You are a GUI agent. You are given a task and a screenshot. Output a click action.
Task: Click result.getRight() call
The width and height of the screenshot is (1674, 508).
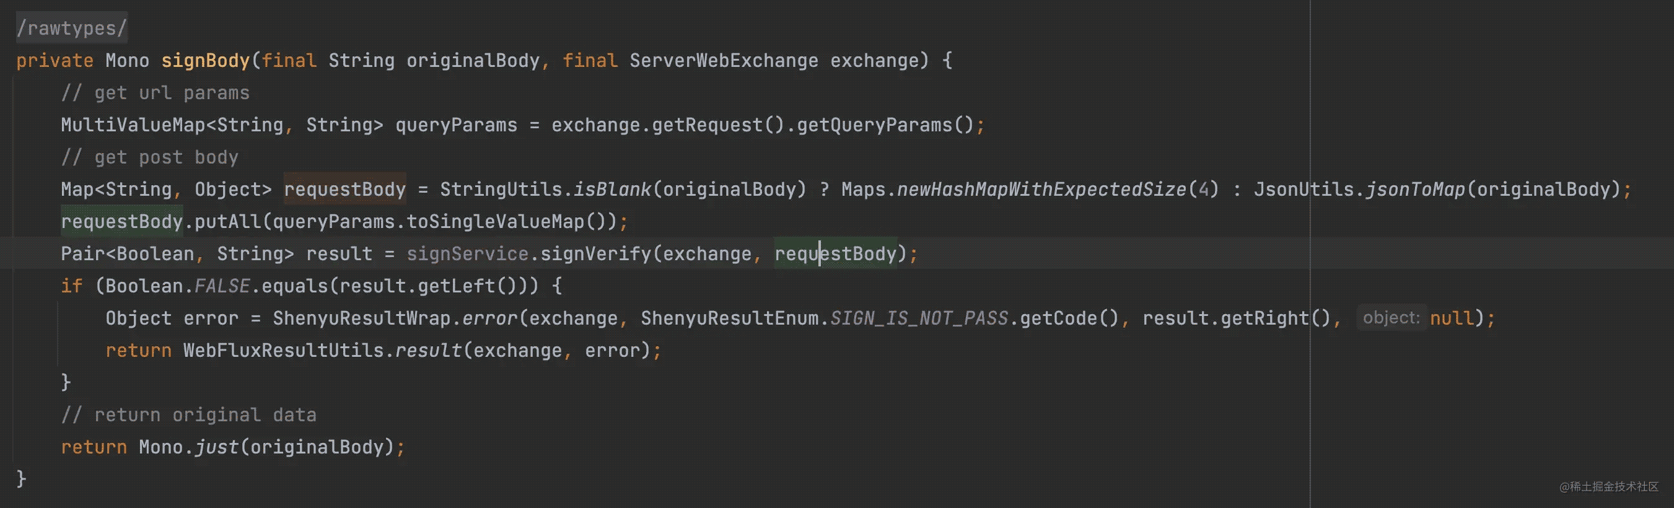point(1237,318)
